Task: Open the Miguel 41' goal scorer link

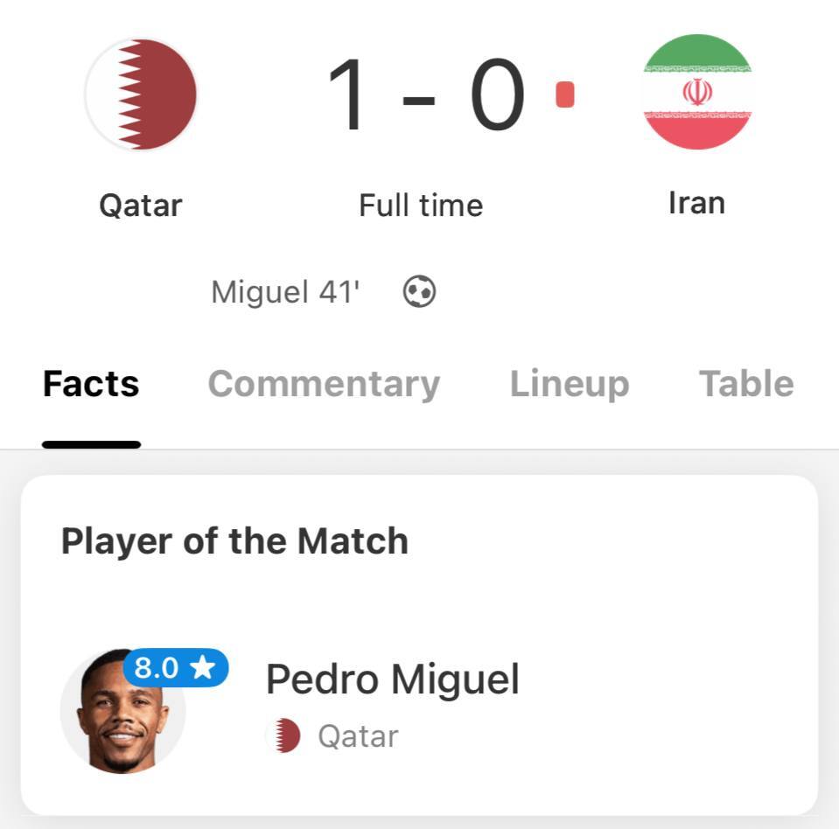Action: pos(286,290)
